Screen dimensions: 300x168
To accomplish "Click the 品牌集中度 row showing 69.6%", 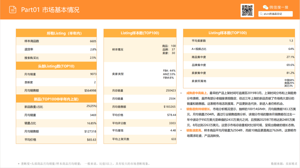I will [x=239, y=65].
